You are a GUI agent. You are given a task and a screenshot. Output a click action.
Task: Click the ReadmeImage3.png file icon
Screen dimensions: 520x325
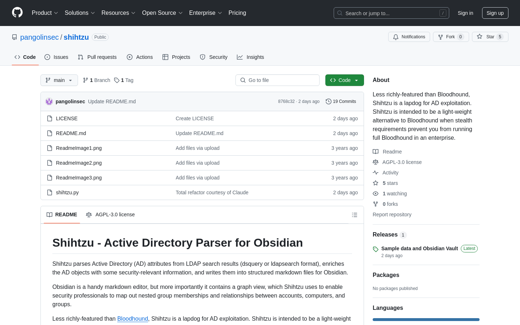(50, 178)
